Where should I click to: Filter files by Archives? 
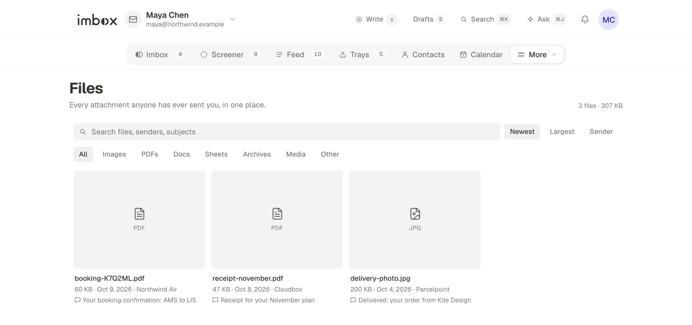click(257, 154)
